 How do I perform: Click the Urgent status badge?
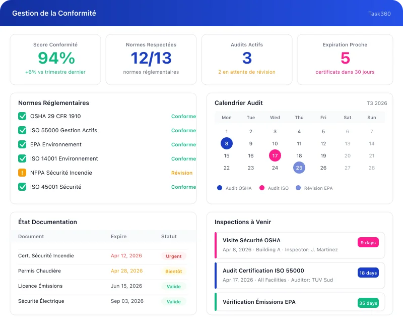174,256
